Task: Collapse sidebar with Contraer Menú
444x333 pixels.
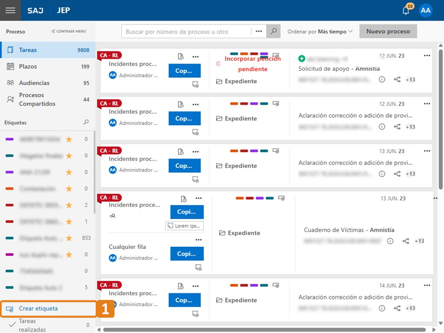Action: tap(69, 31)
